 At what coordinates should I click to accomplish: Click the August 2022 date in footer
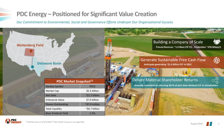click(197, 124)
